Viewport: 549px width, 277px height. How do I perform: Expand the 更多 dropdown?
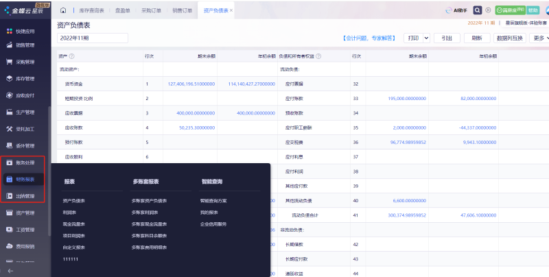(x=541, y=38)
